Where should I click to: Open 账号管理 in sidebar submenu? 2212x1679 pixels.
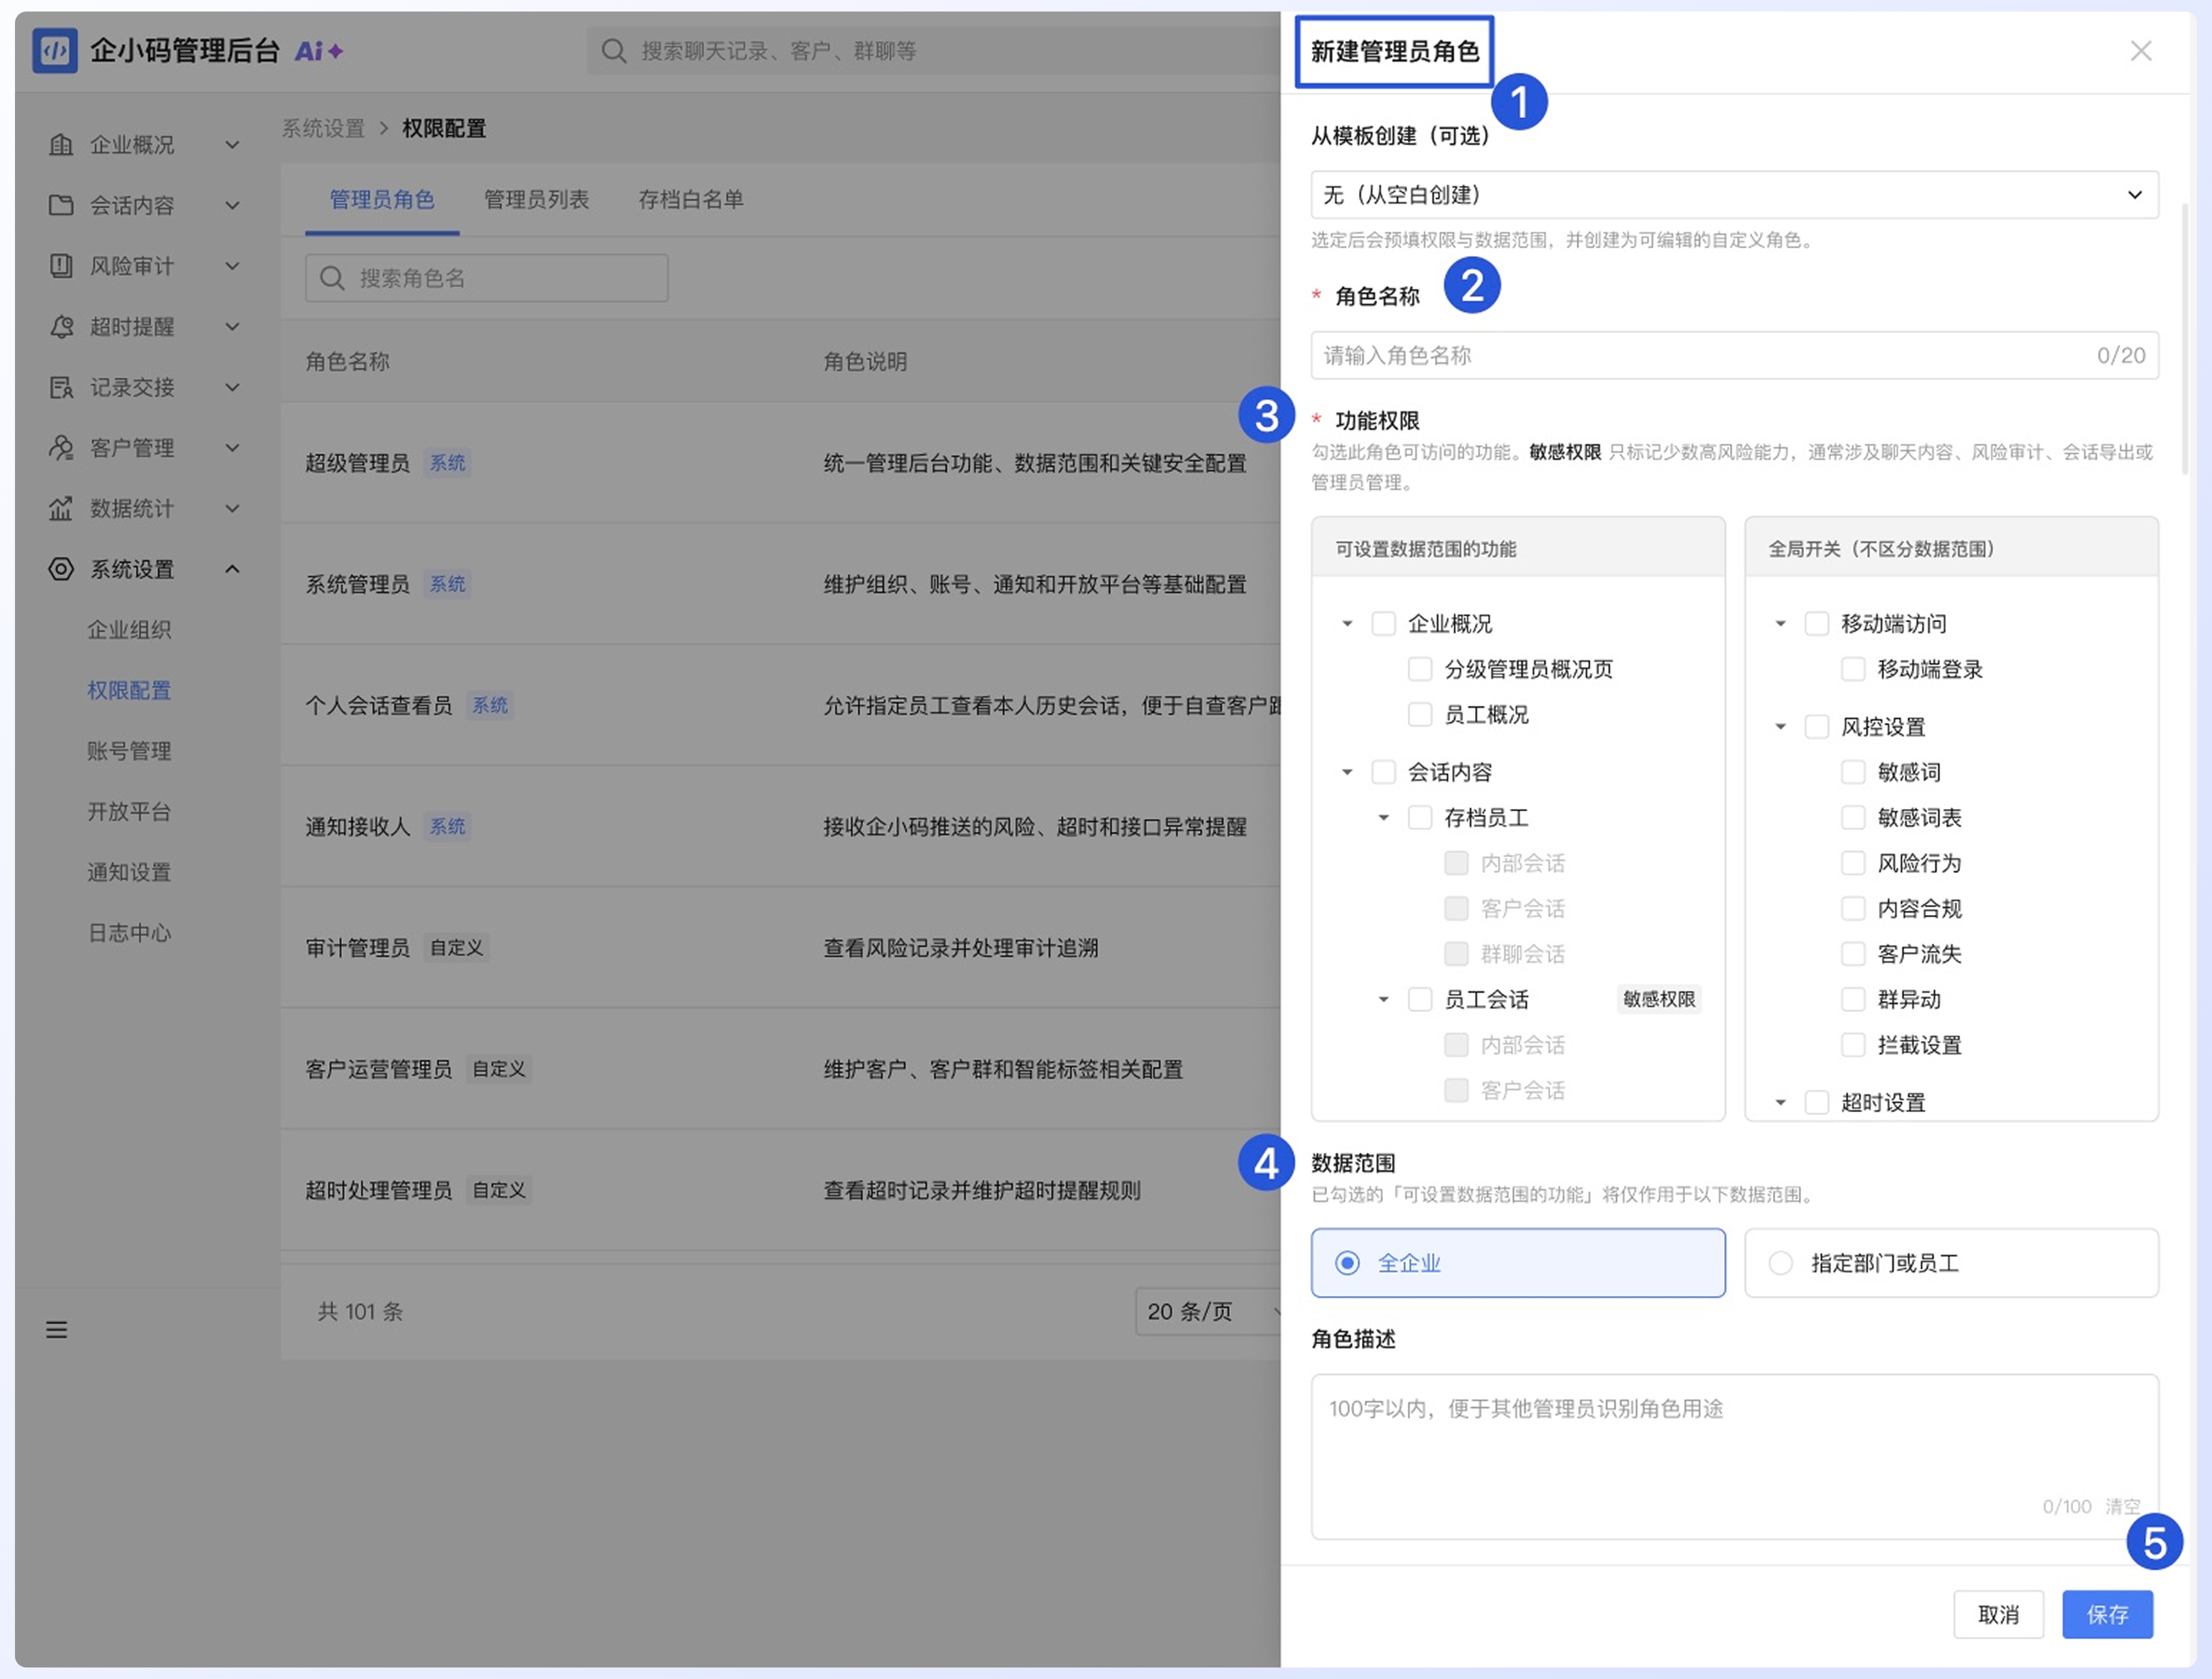(x=129, y=751)
